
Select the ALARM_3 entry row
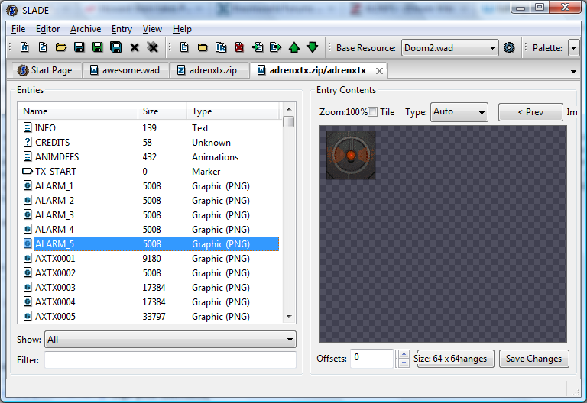click(148, 215)
